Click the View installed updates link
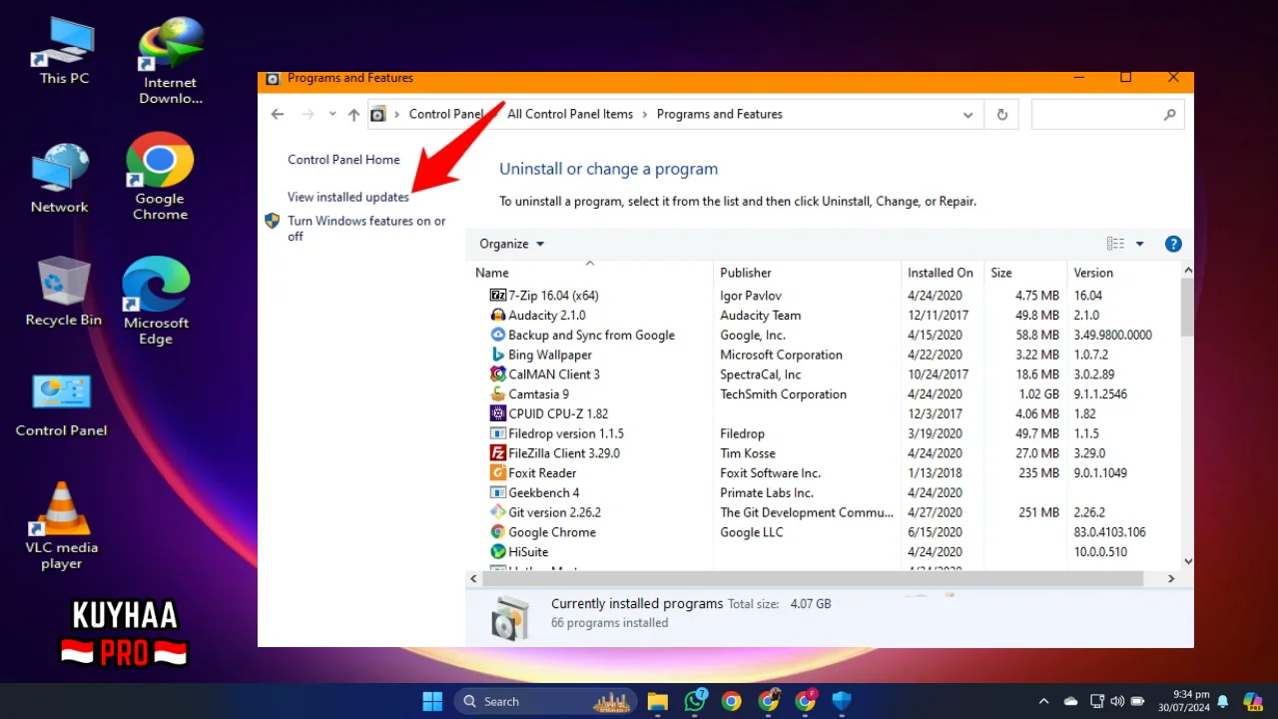1278x719 pixels. coord(348,198)
